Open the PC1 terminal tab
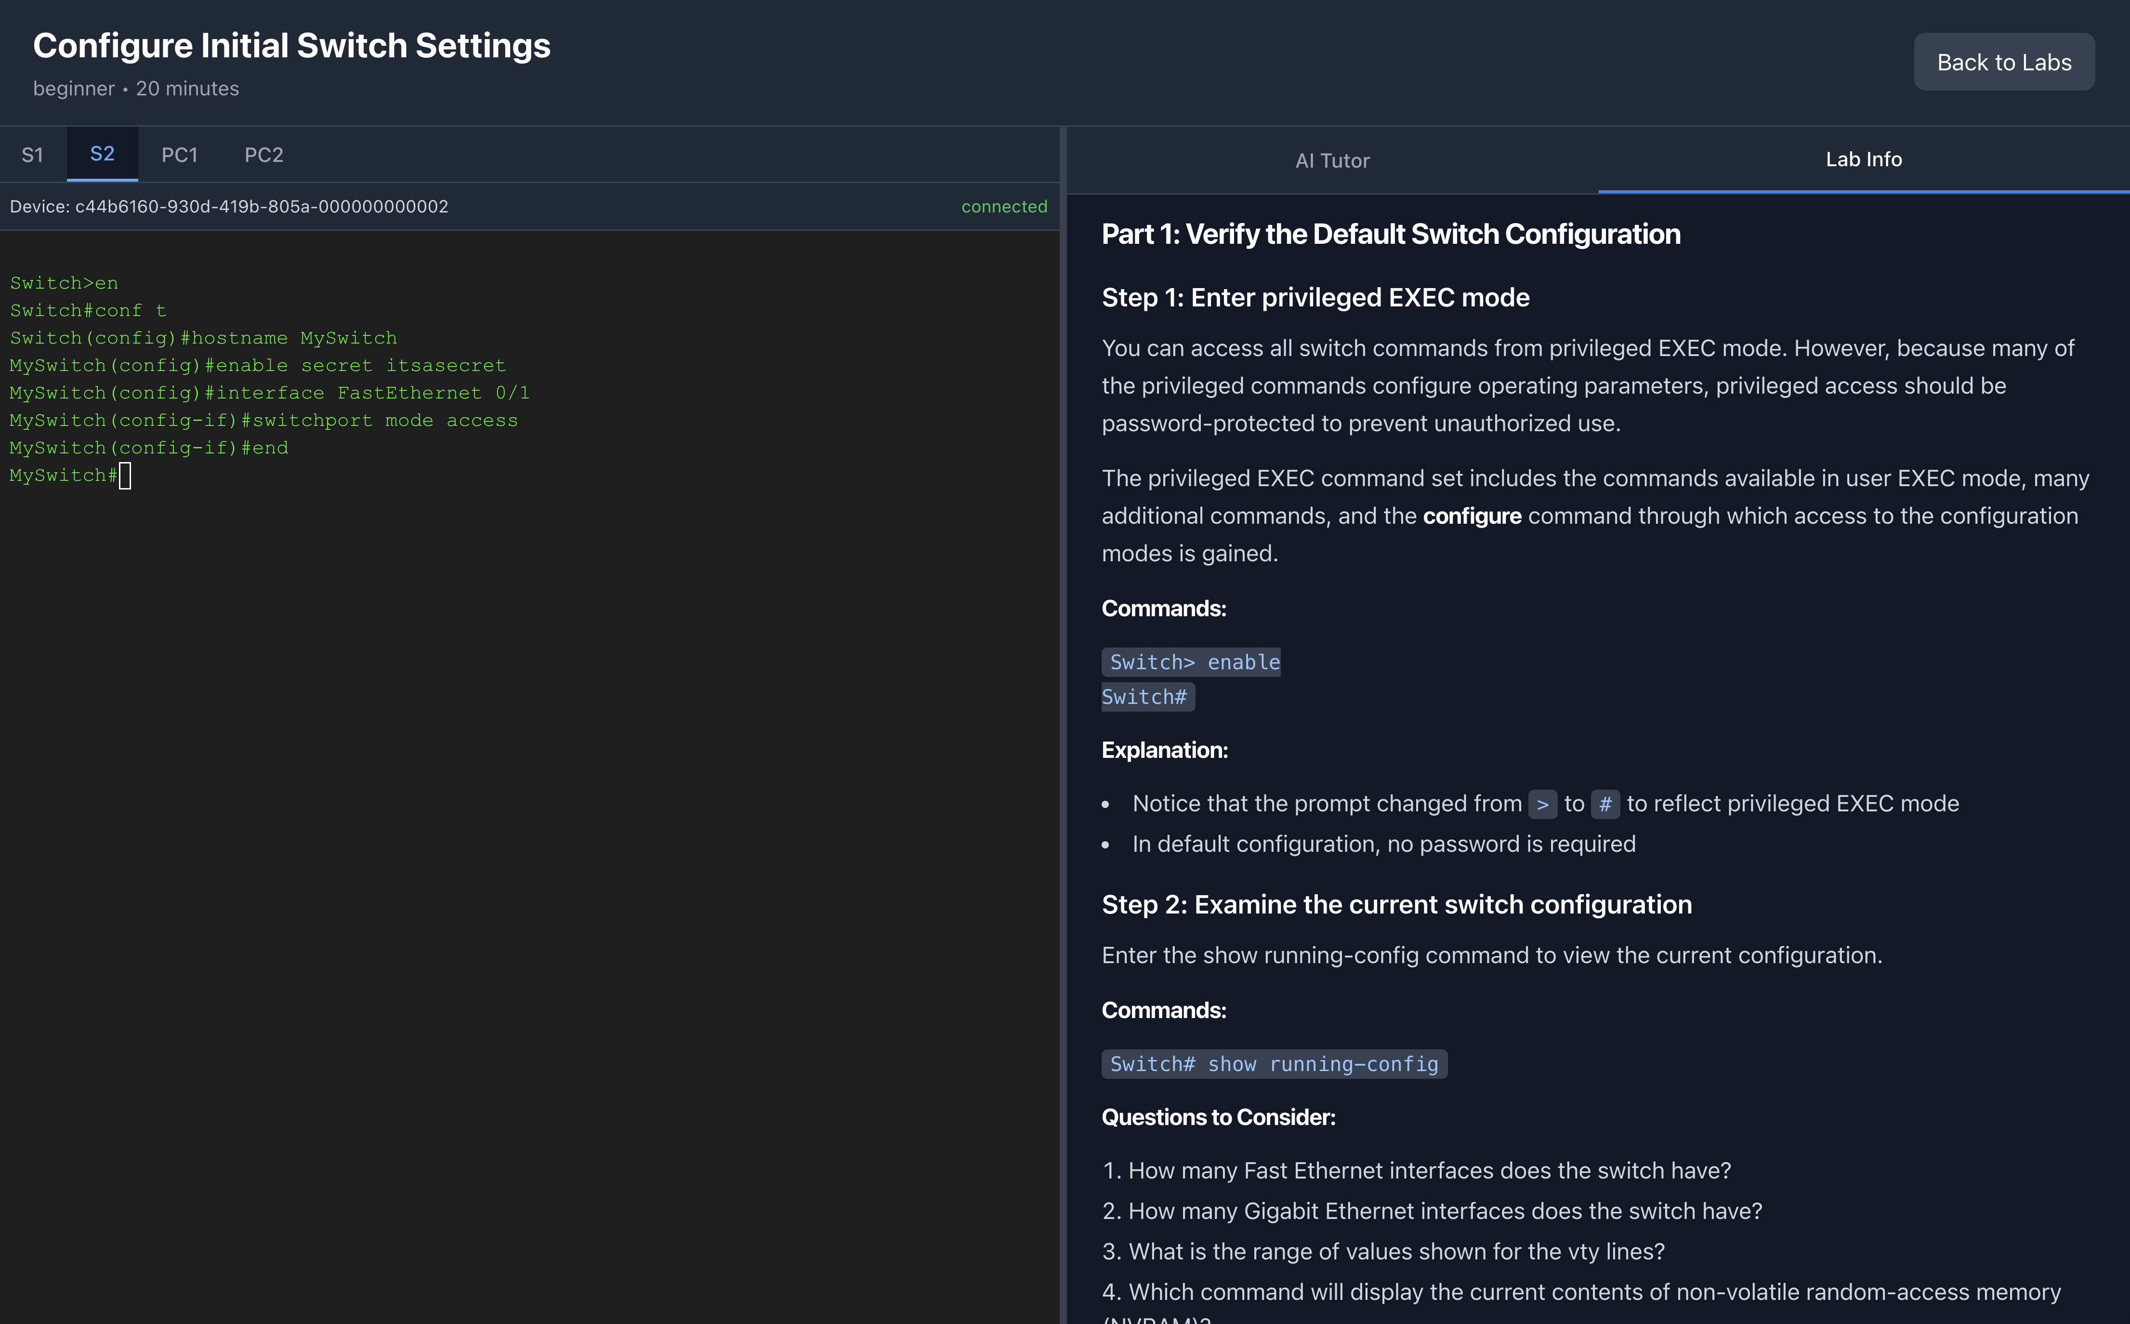2130x1324 pixels. (x=180, y=155)
